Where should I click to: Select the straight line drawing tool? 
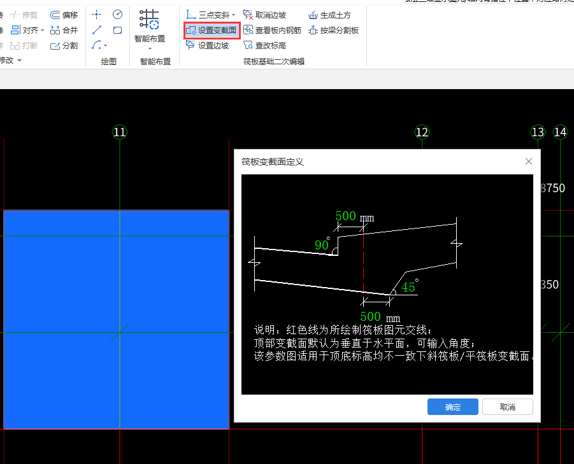click(97, 30)
